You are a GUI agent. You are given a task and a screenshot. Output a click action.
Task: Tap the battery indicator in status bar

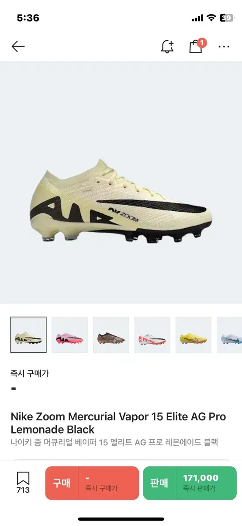coord(226,18)
